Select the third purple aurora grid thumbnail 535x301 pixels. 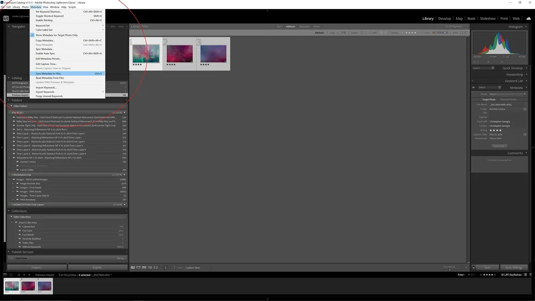click(x=213, y=54)
